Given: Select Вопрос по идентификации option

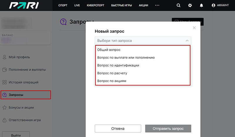Looking at the screenshot, I should click(143, 65).
